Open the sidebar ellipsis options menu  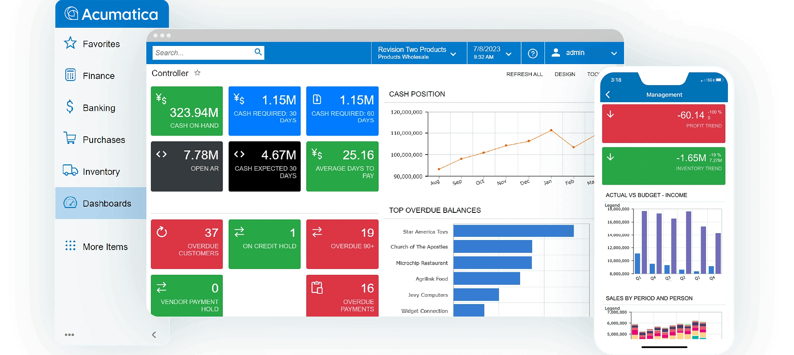(x=69, y=335)
